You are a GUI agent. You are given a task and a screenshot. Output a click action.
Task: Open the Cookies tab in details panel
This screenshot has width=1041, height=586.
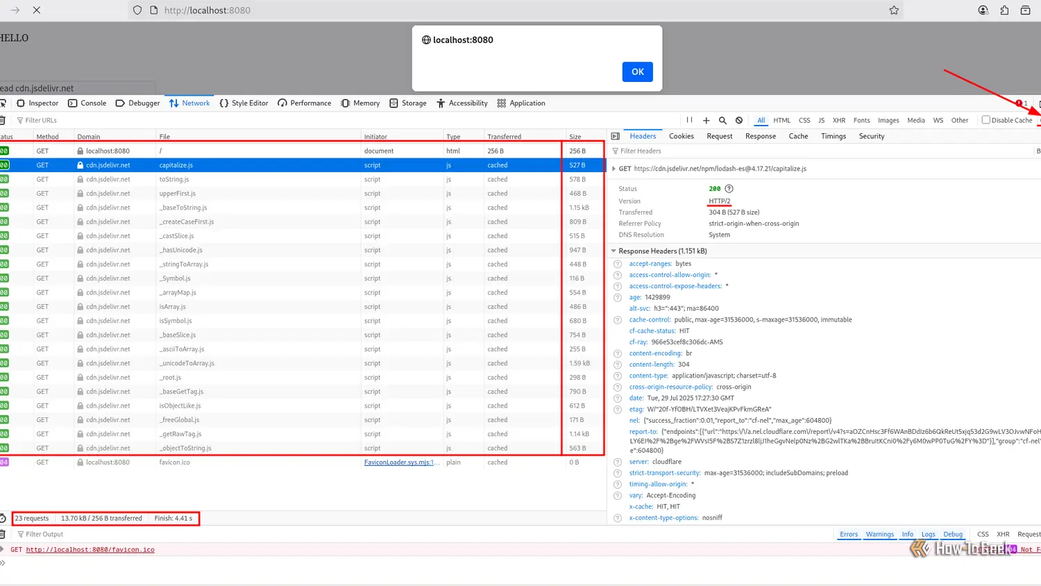point(681,136)
